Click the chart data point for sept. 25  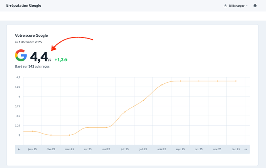point(180,81)
